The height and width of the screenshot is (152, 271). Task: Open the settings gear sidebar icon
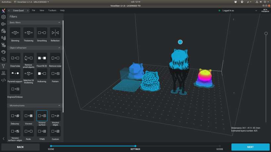3,17
